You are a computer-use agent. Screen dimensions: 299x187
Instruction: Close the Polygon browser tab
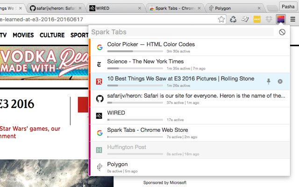click(x=259, y=8)
